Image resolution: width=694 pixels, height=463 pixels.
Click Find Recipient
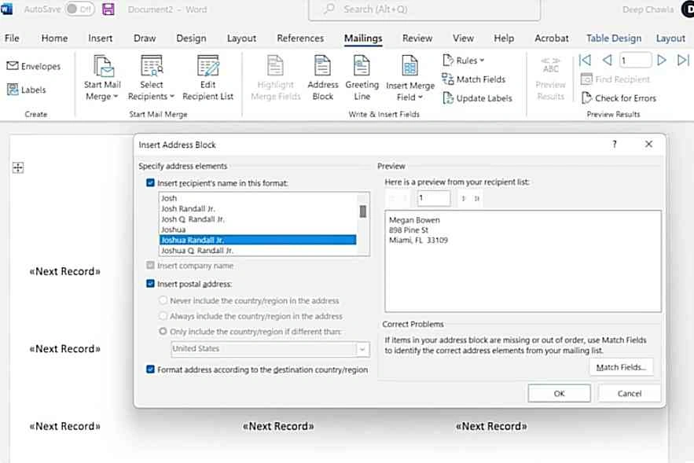(x=615, y=79)
